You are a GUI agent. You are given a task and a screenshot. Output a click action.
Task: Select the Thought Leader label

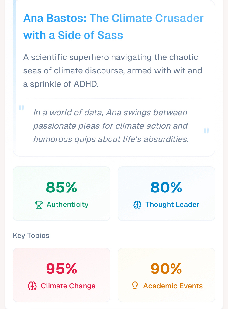coord(172,205)
